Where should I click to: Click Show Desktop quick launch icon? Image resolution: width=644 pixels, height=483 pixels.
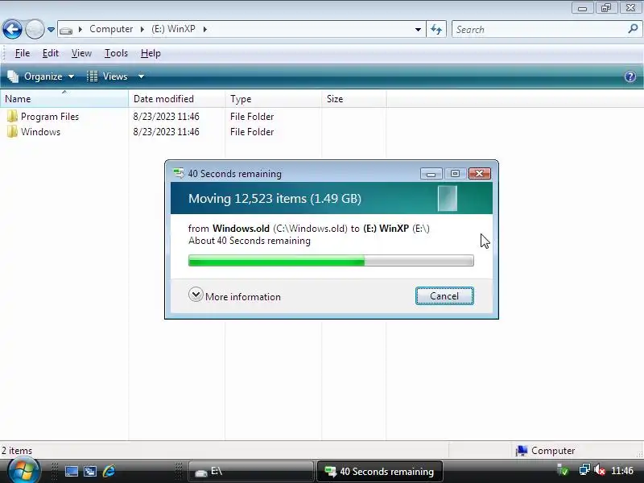72,471
